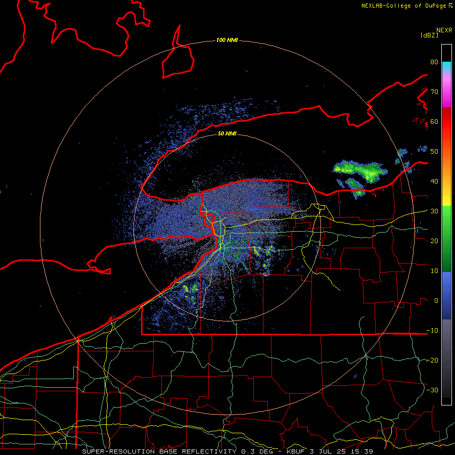Click the 30 value on the dBZ scale
Image resolution: width=455 pixels, height=455 pixels.
(x=434, y=211)
